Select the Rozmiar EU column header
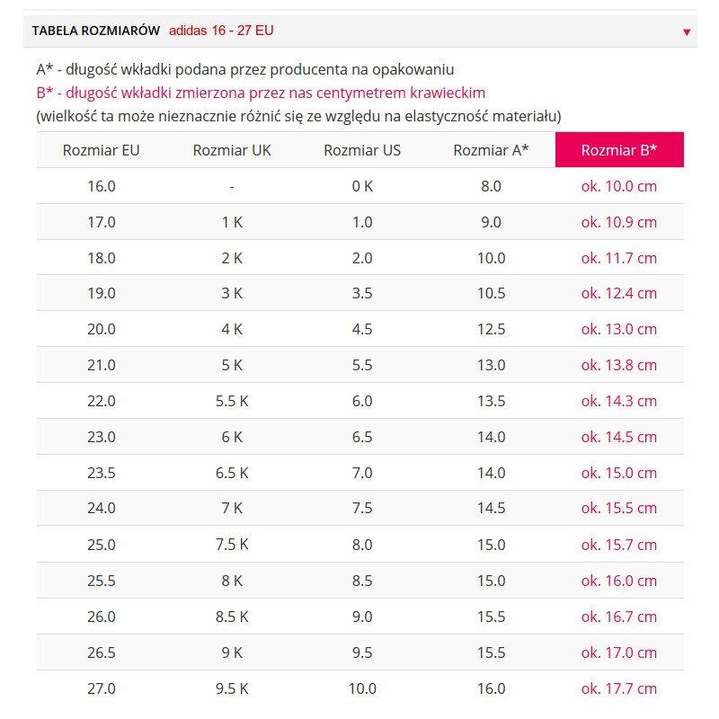The height and width of the screenshot is (719, 719). tap(101, 149)
